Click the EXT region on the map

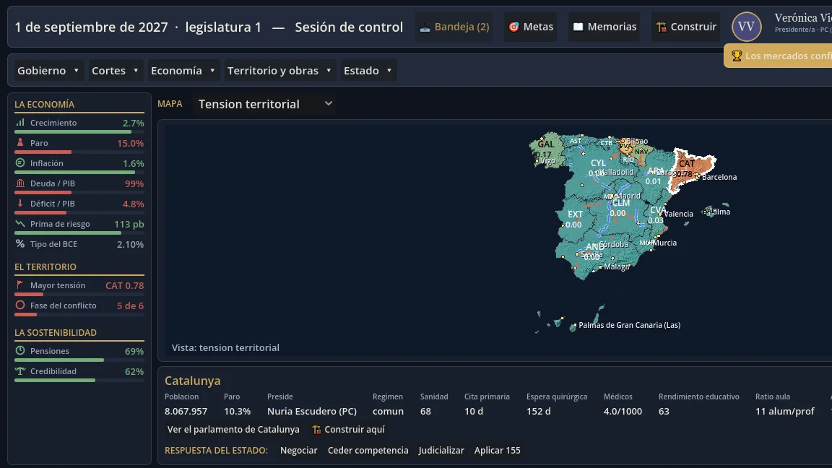click(x=575, y=219)
